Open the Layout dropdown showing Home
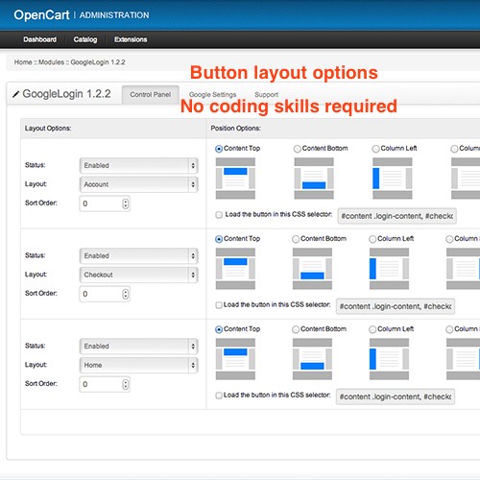The image size is (480, 480). (x=139, y=365)
